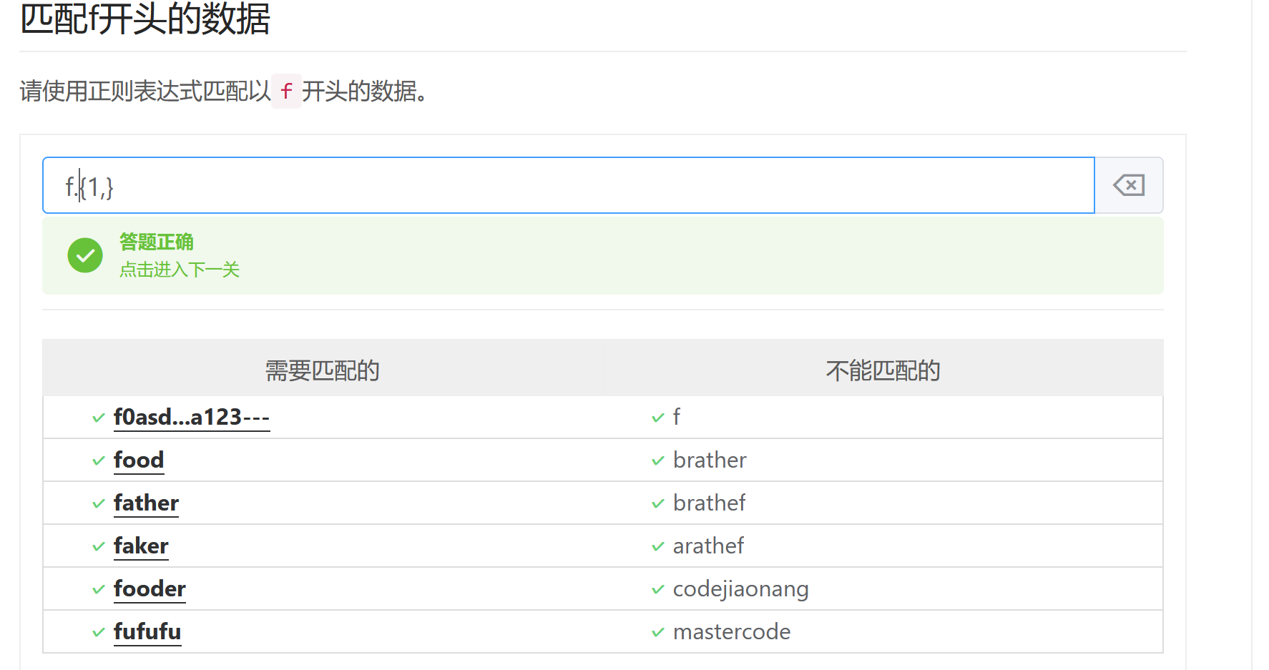1269x670 pixels.
Task: Click the 答题正确 success heading
Action: (157, 242)
